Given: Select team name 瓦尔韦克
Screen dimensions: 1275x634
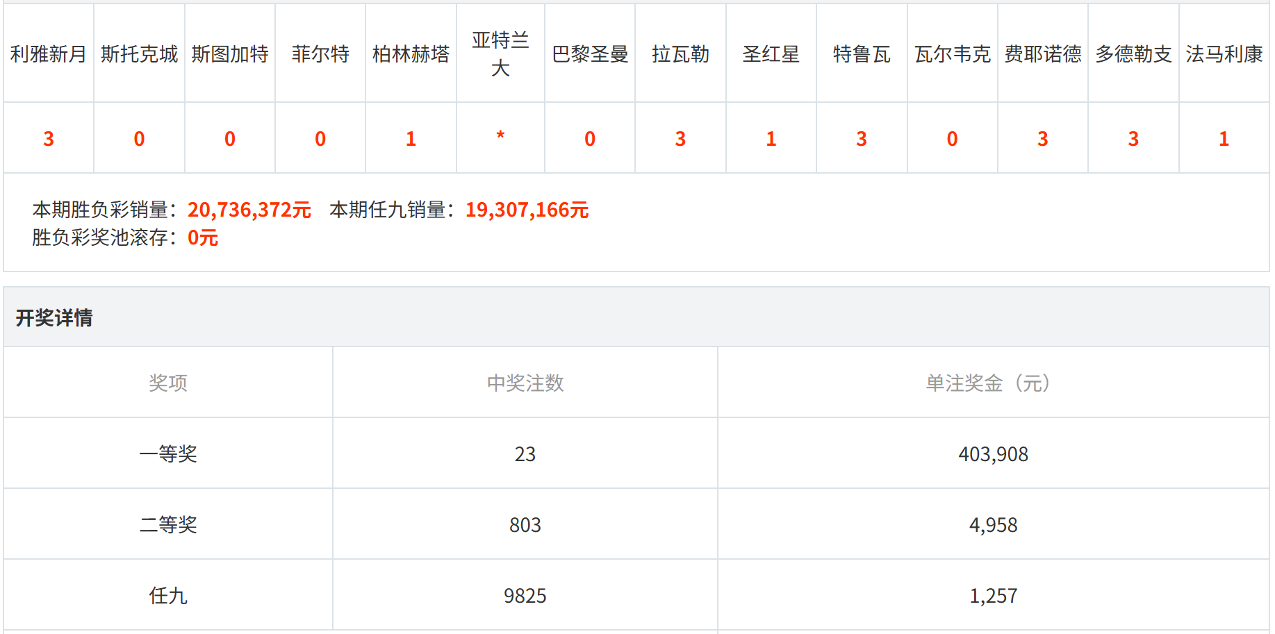Looking at the screenshot, I should coord(953,54).
